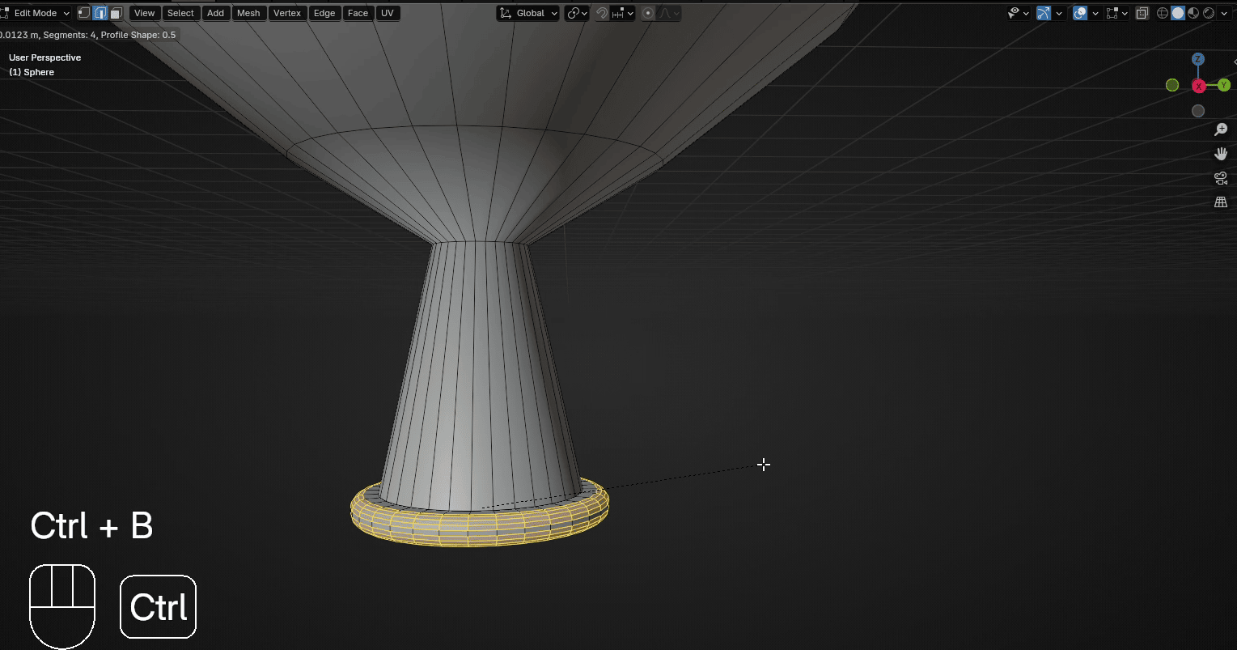
Task: Click the pan view hand icon
Action: tap(1221, 154)
